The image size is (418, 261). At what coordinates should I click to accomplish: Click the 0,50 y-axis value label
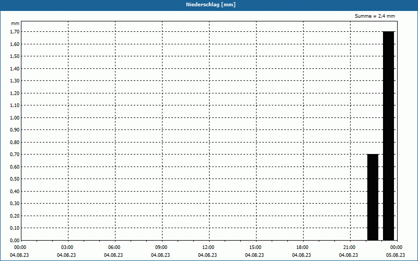[x=15, y=179]
